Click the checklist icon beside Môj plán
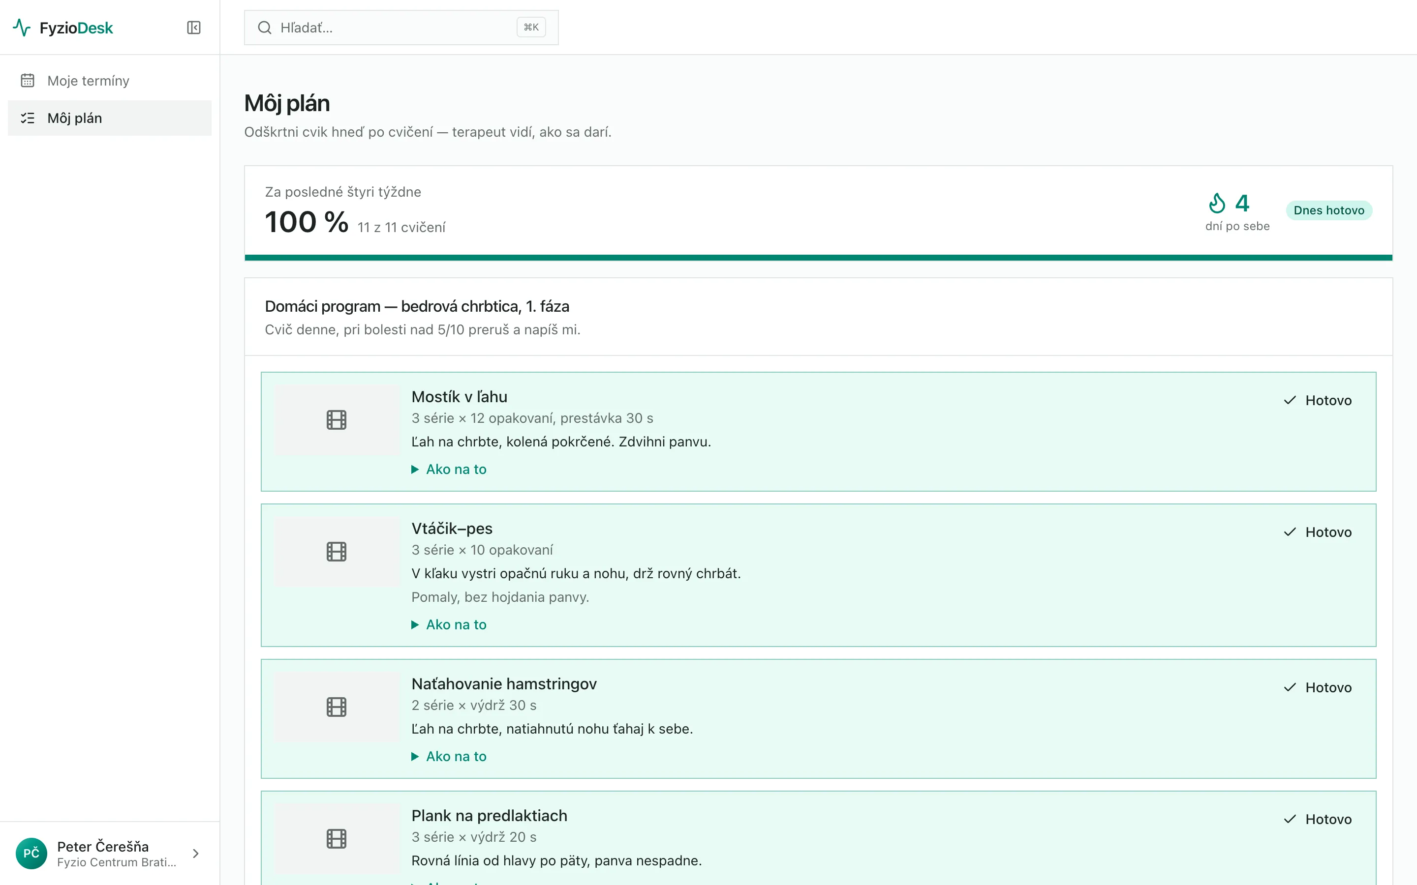The image size is (1417, 885). (28, 118)
